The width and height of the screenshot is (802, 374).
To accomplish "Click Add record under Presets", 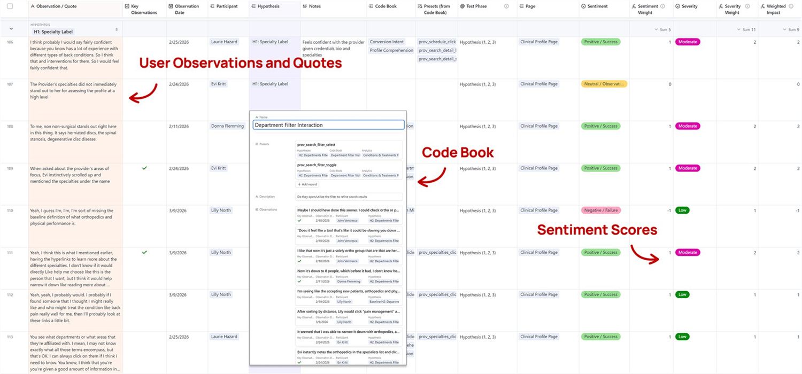I will [307, 184].
